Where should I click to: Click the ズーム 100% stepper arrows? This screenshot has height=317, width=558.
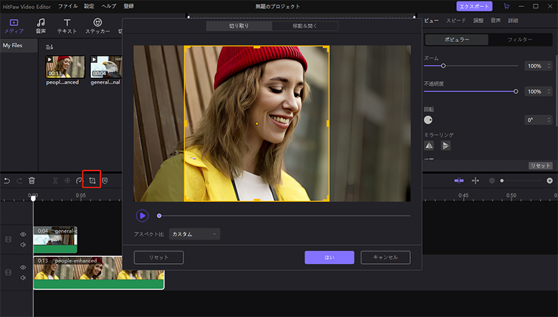549,66
